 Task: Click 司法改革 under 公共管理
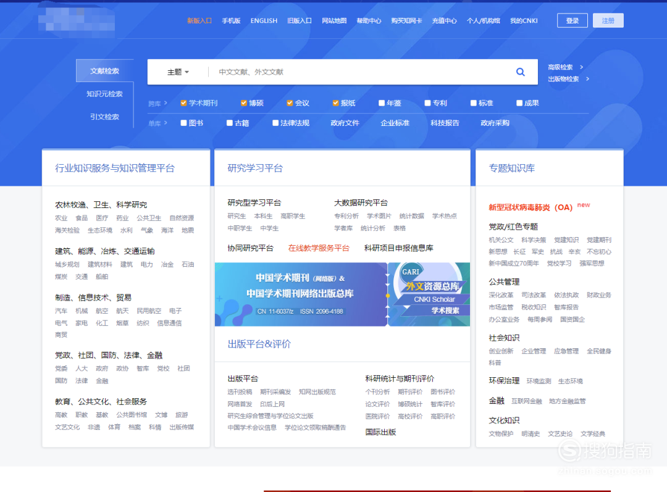click(534, 294)
